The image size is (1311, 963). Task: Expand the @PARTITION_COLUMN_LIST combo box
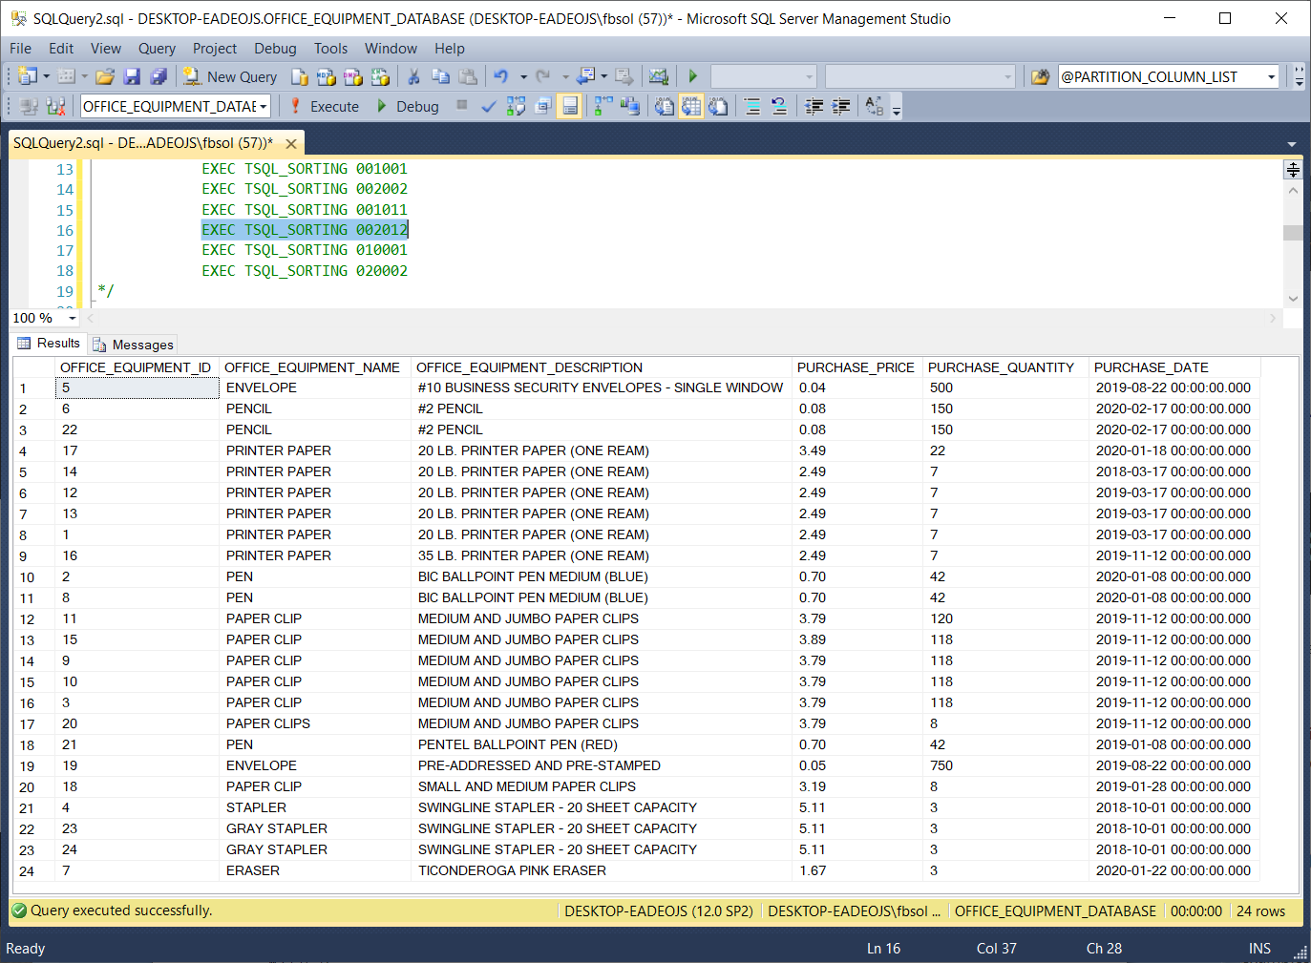(x=1271, y=76)
